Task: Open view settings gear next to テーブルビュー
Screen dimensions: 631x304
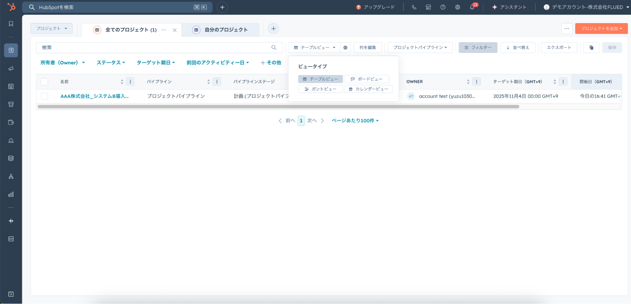Action: pyautogui.click(x=345, y=48)
